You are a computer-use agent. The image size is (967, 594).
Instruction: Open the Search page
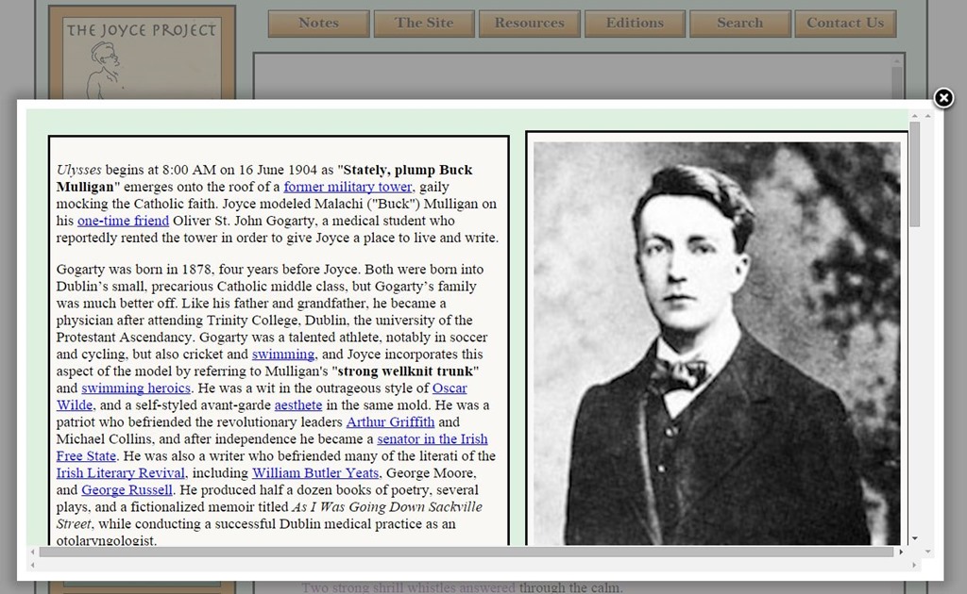tap(740, 23)
